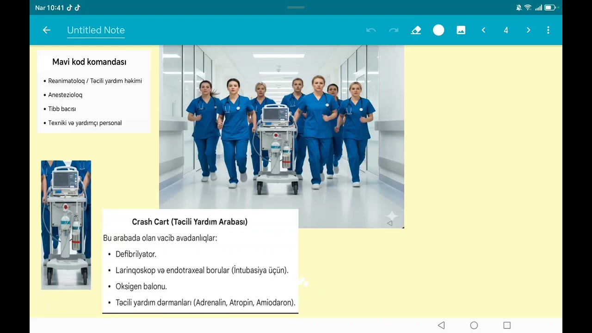Tap 'Bu arabada olan vacib avadanlıqlar:' line
Viewport: 592px width, 333px height.
point(160,238)
